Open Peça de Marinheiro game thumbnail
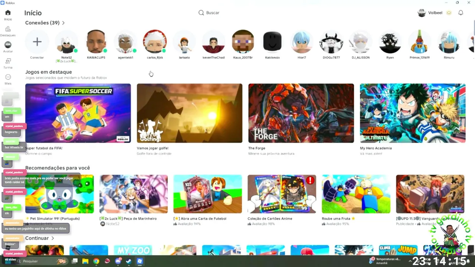Image resolution: width=475 pixels, height=267 pixels. [134, 194]
